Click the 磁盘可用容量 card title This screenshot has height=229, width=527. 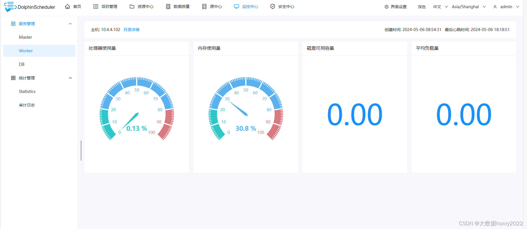point(320,48)
